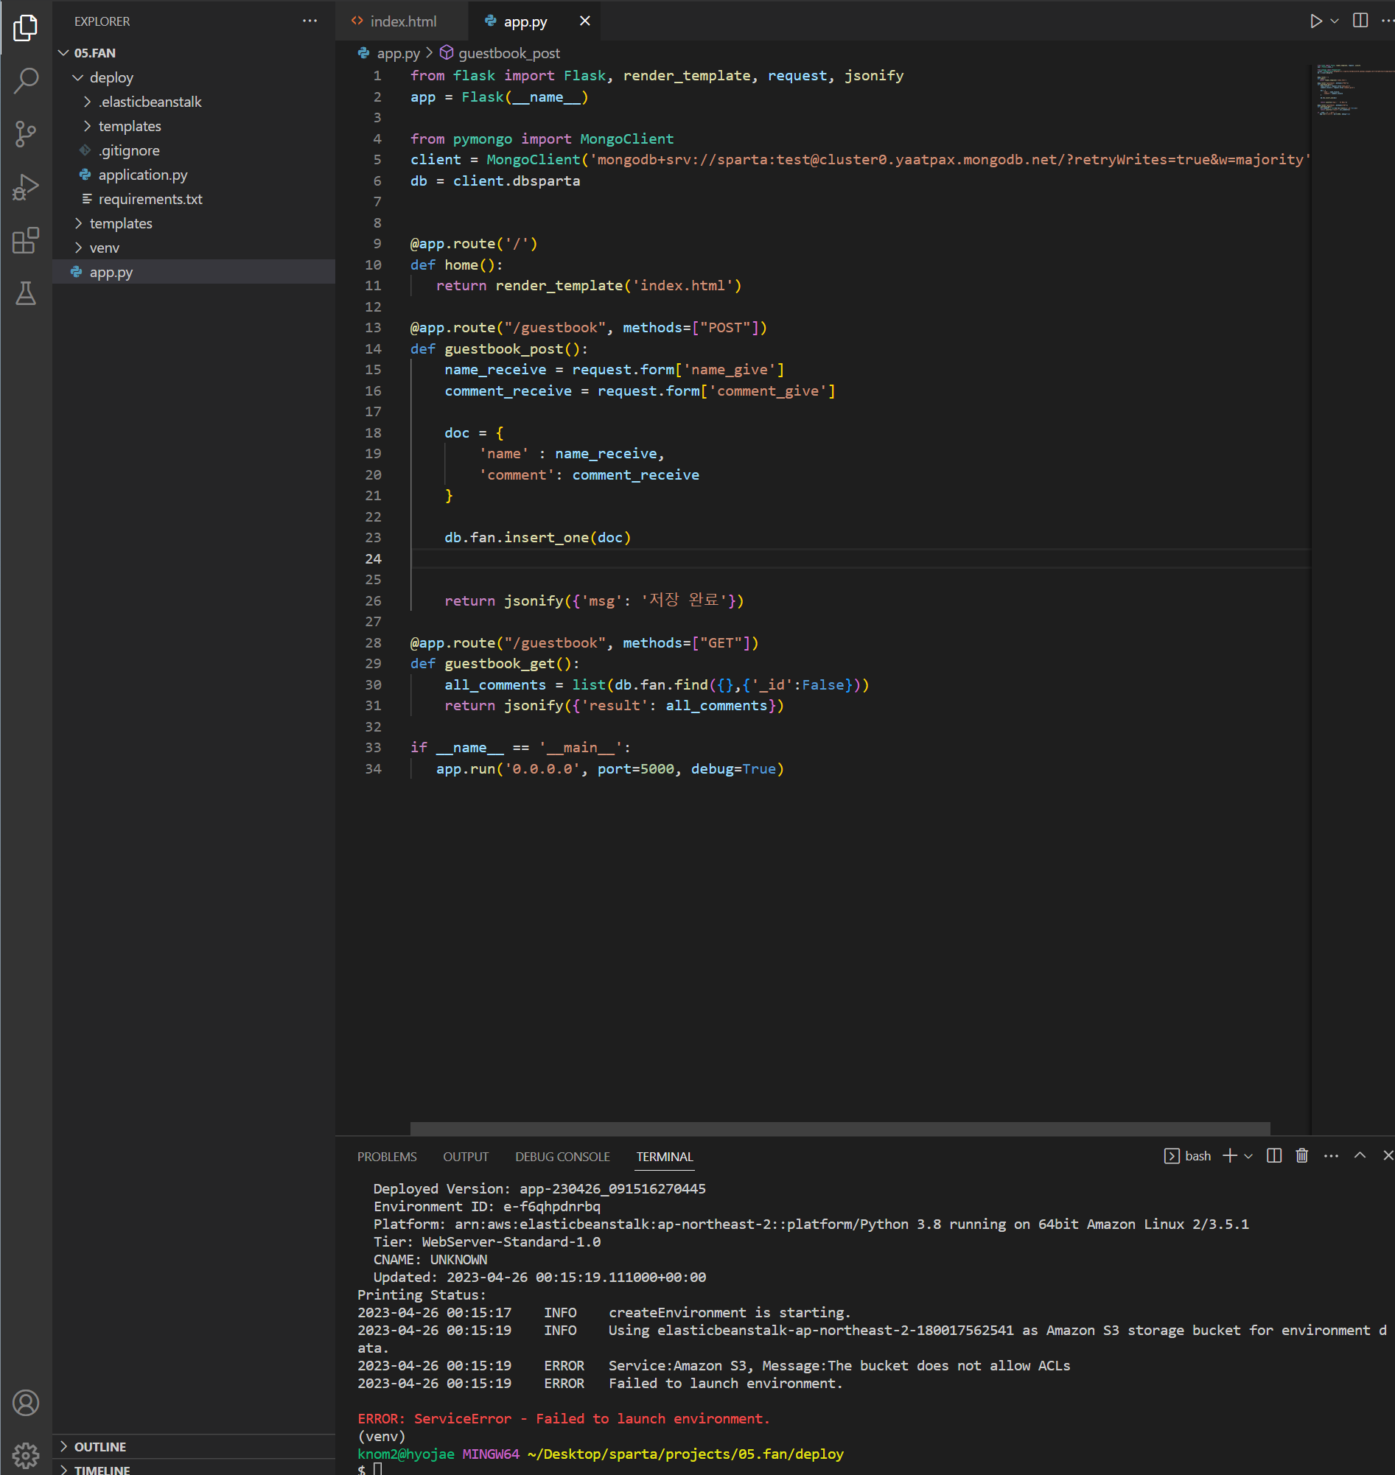Open the Testing flask view
The height and width of the screenshot is (1475, 1395).
[25, 294]
